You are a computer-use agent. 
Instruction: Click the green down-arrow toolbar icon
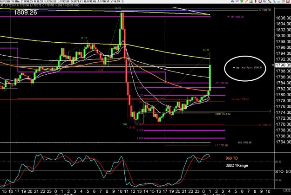click(x=242, y=1)
